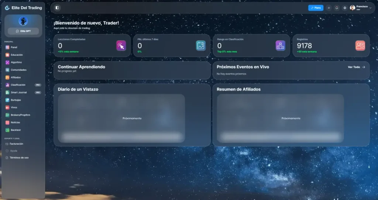This screenshot has width=378, height=200.
Task: Go to Backtest menu label
Action: pos(16,130)
